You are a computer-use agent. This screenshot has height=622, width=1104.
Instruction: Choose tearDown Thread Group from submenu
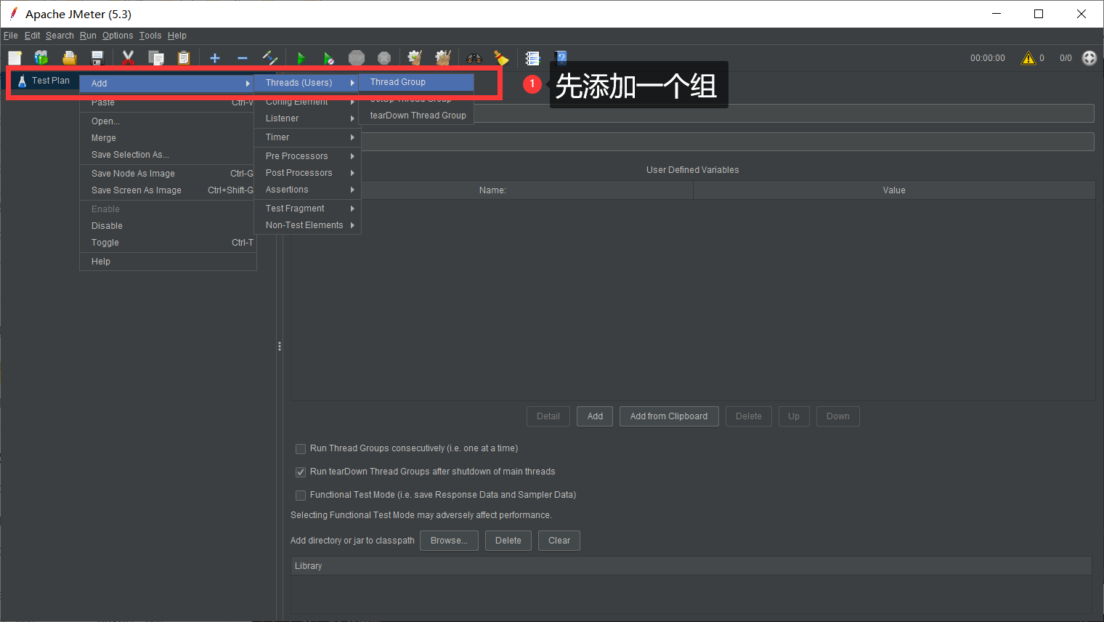point(416,116)
